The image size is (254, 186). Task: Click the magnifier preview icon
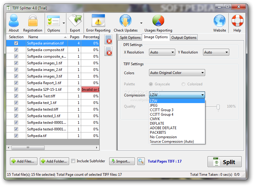tap(141, 161)
